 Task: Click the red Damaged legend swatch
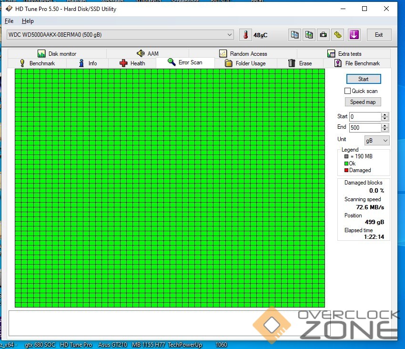(346, 170)
